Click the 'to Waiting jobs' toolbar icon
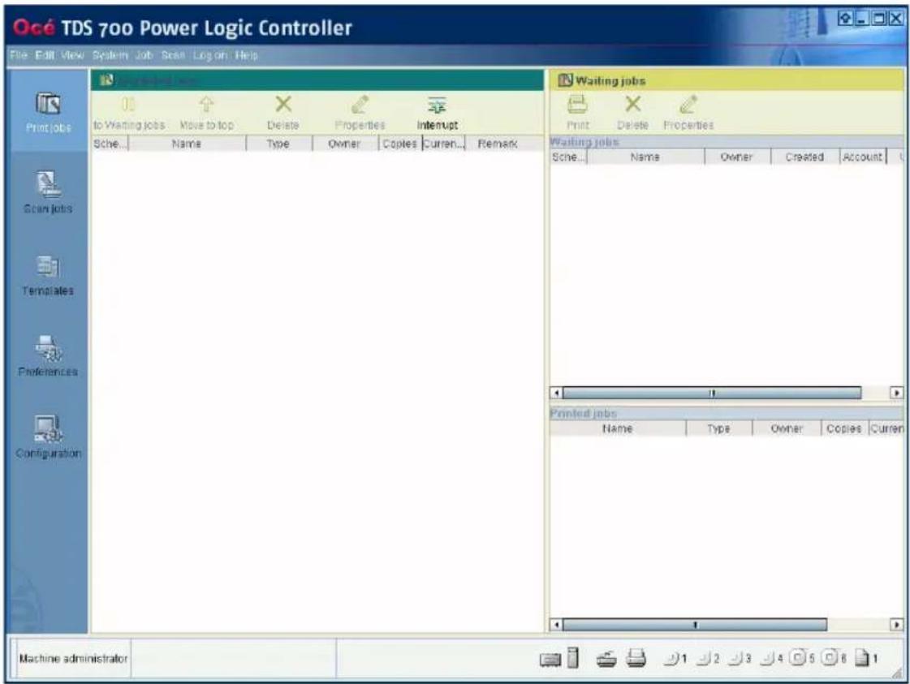The image size is (910, 684). [129, 105]
